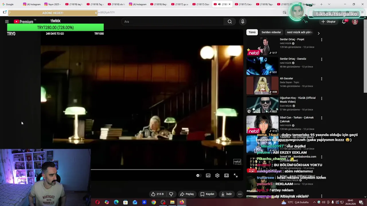Expand the browser tab list chevron
The height and width of the screenshot is (206, 367).
pos(329,4)
